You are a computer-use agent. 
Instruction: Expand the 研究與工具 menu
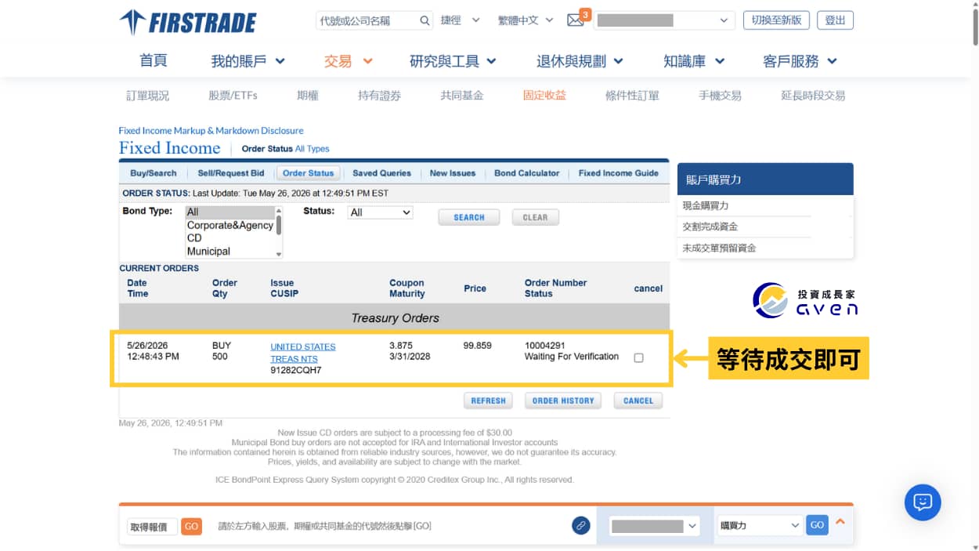453,61
